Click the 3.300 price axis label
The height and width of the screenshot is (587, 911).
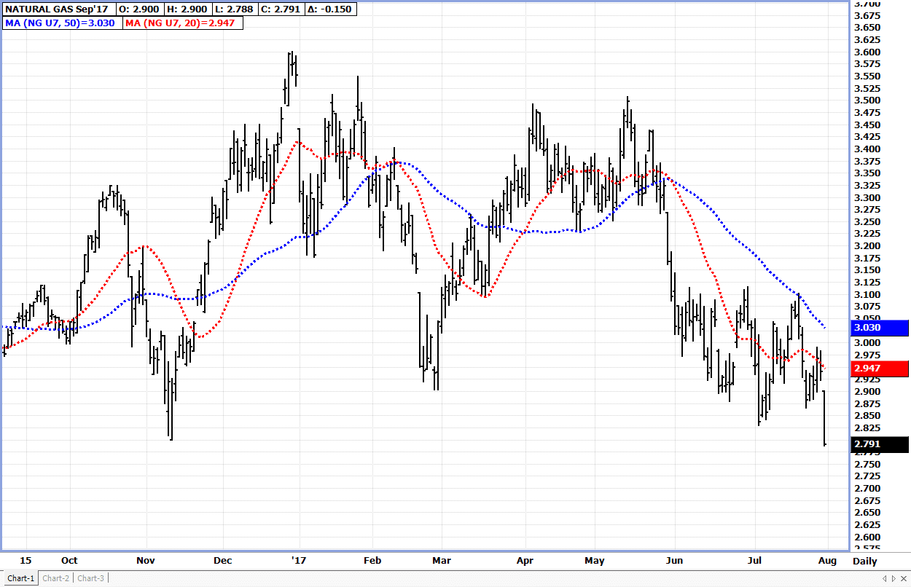point(866,197)
